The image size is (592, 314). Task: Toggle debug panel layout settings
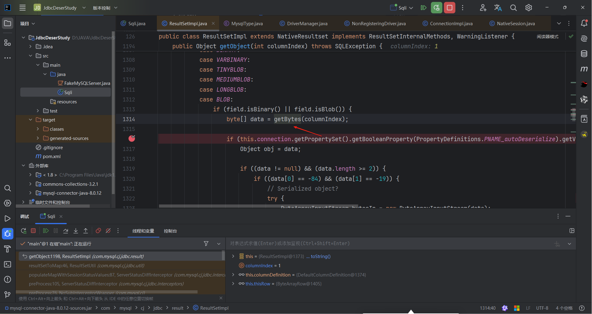[x=572, y=231]
